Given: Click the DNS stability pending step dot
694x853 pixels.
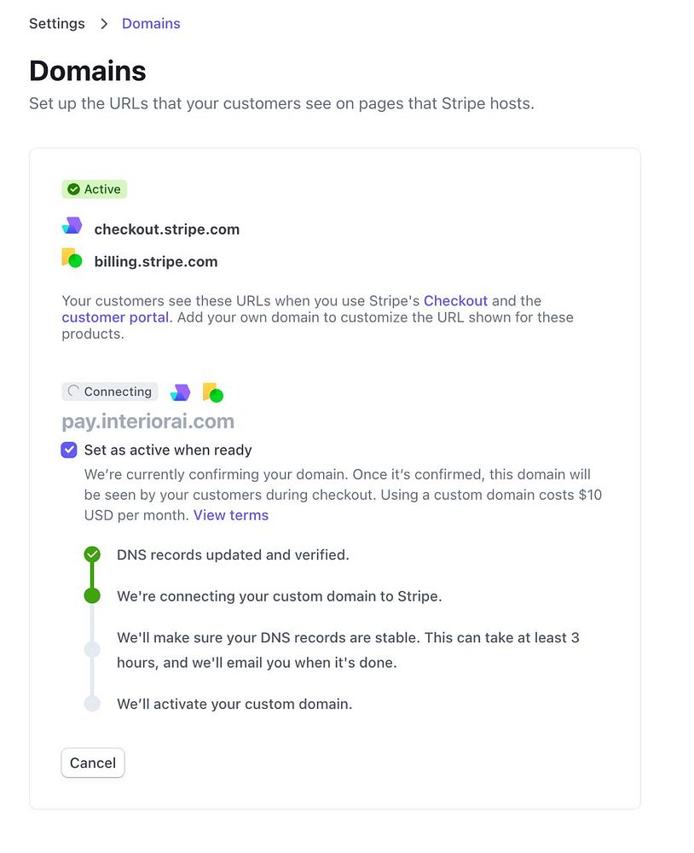Looking at the screenshot, I should pos(92,650).
